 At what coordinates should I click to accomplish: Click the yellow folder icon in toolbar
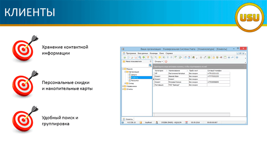click(159, 57)
